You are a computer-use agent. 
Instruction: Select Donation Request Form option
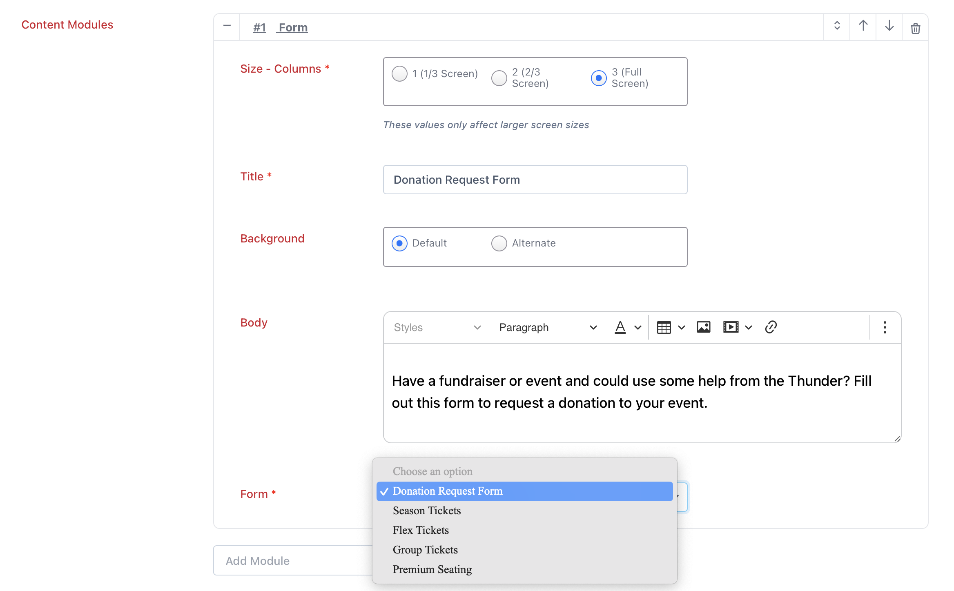524,491
